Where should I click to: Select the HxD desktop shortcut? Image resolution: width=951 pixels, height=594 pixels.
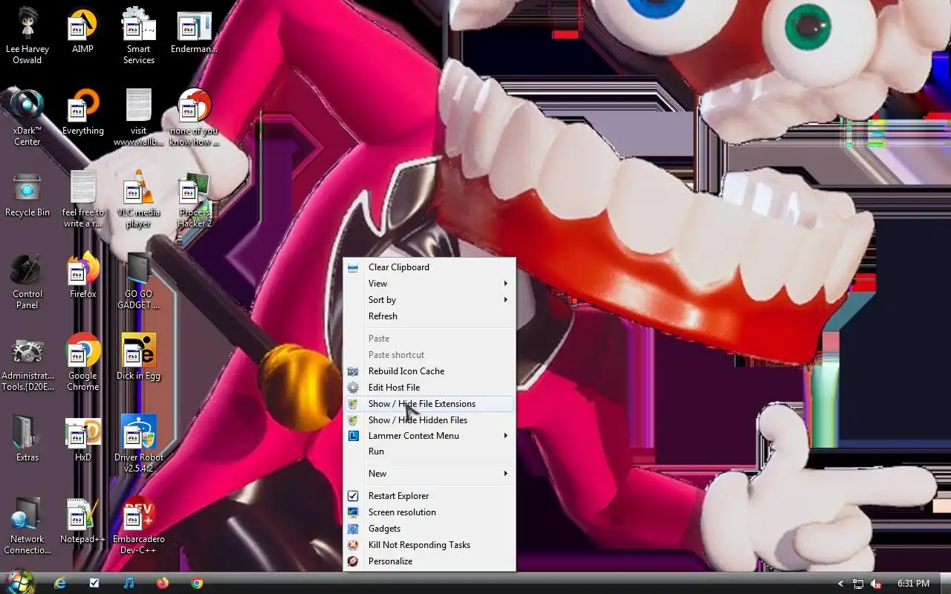[82, 442]
